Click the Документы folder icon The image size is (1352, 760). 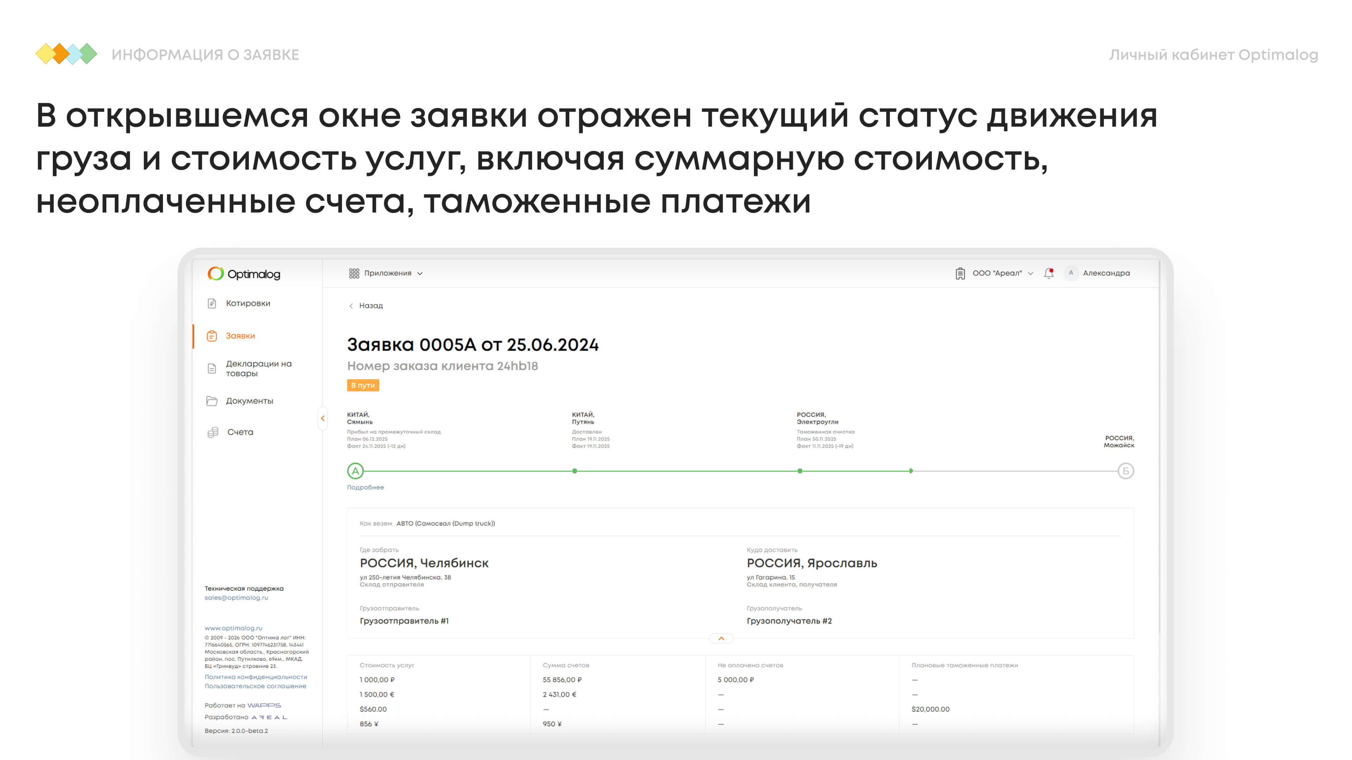[x=212, y=401]
